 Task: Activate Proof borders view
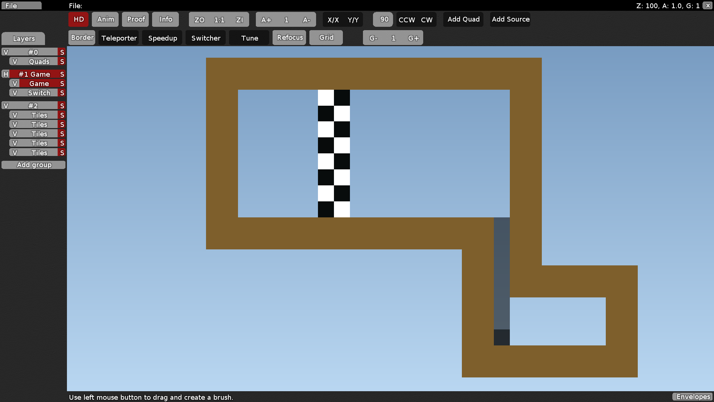point(135,19)
